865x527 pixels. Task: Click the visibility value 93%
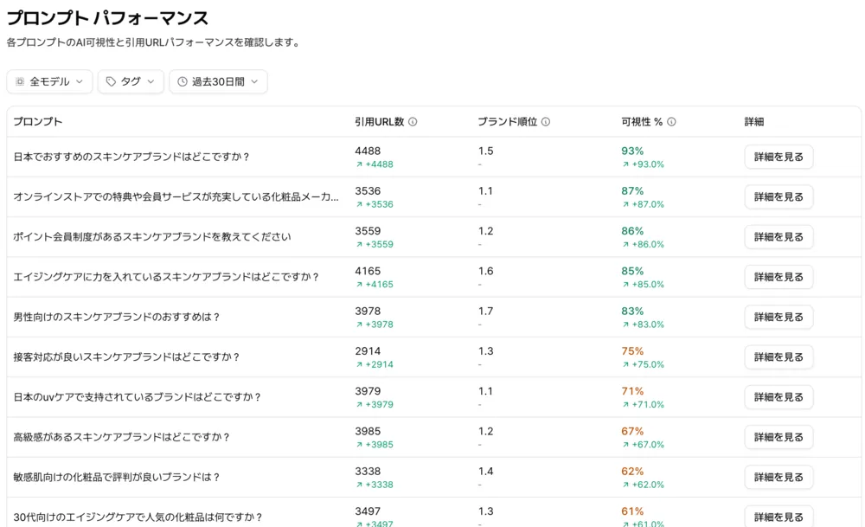[x=632, y=151]
